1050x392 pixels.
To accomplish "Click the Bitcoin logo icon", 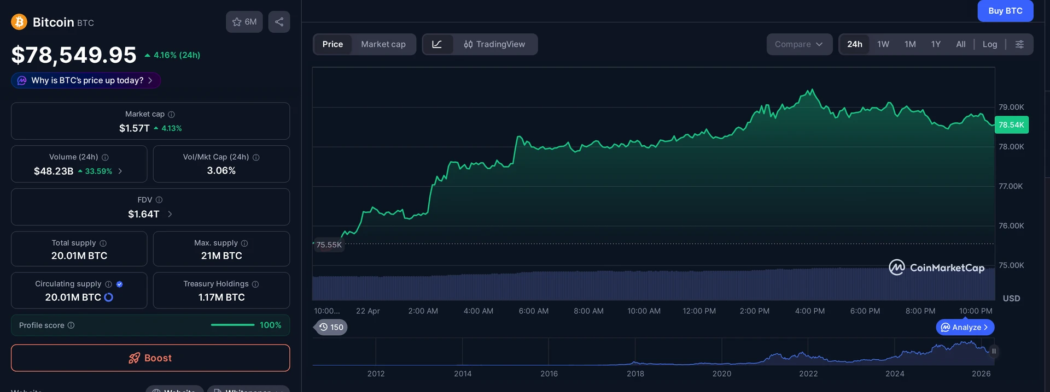I will [19, 22].
